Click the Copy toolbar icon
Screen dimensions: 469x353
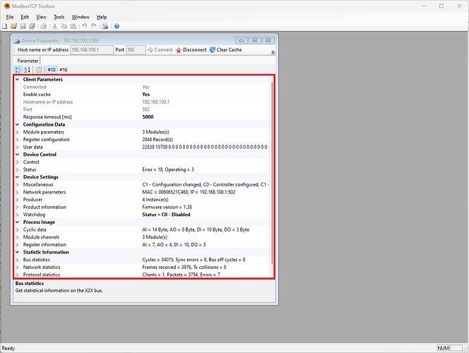coord(64,26)
